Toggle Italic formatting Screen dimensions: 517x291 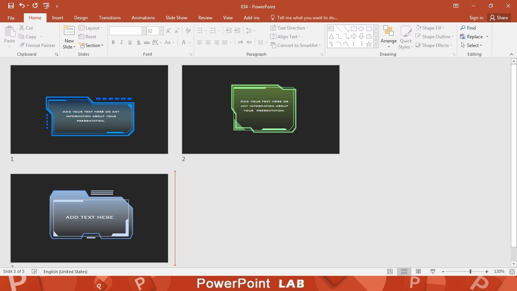(x=121, y=42)
